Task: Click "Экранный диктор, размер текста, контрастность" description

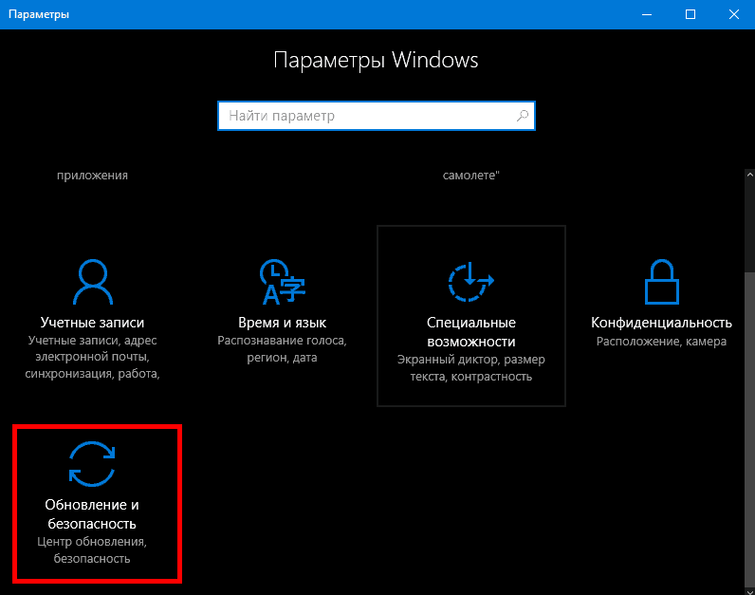Action: (x=470, y=367)
